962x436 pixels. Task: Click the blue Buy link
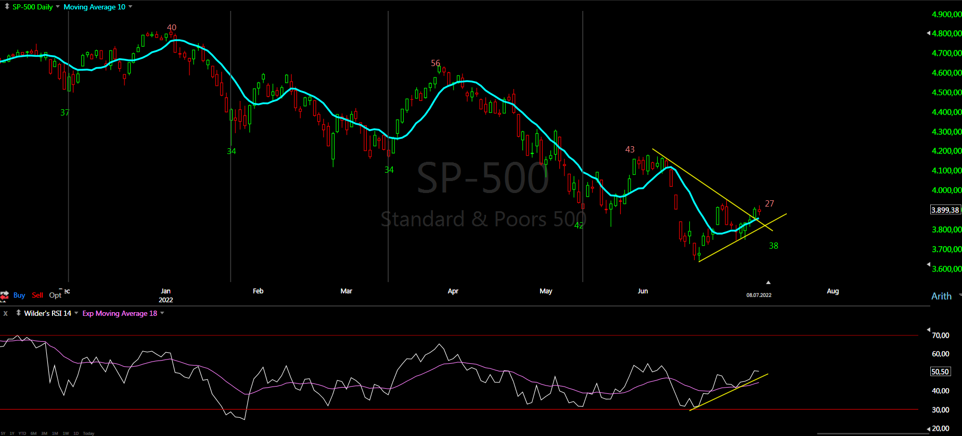coord(19,295)
